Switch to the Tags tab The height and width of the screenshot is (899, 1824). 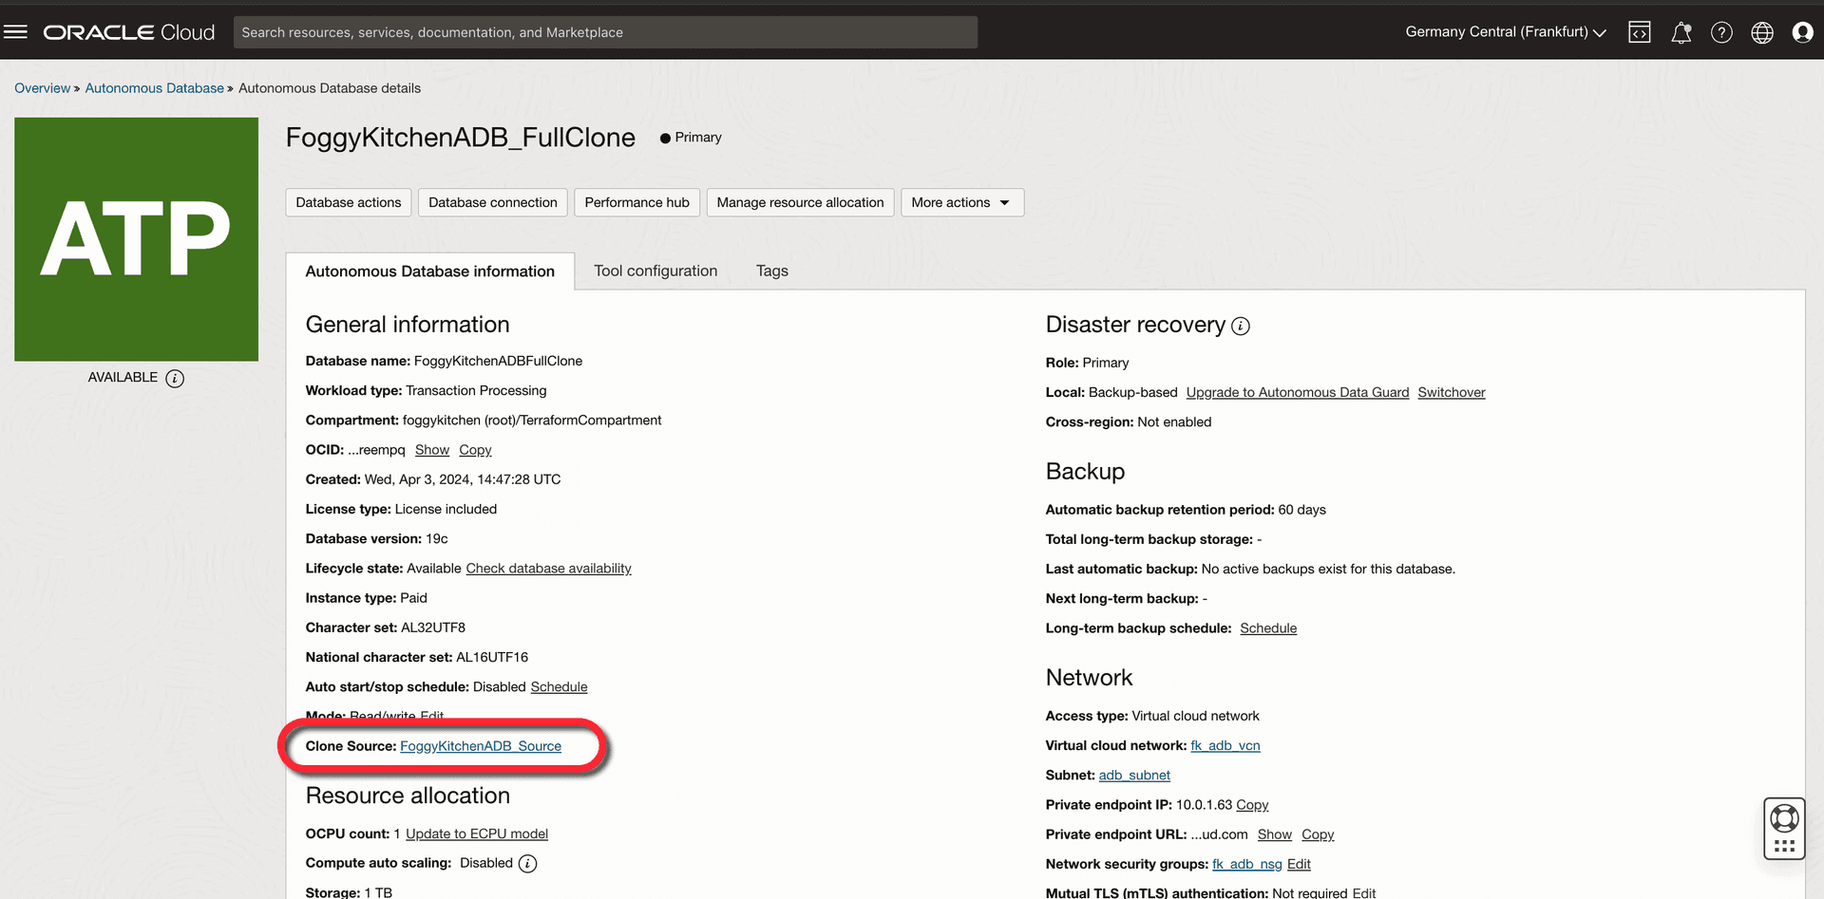[x=772, y=271]
